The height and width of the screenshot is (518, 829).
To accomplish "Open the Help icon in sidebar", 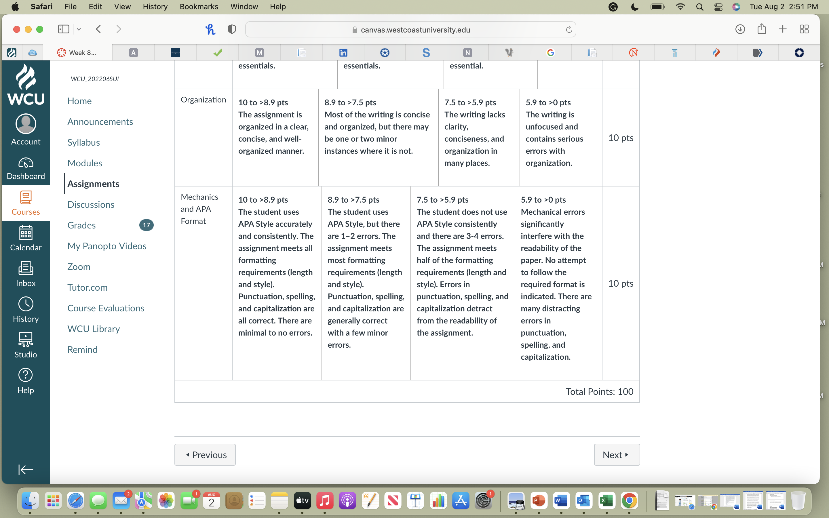I will point(26,381).
